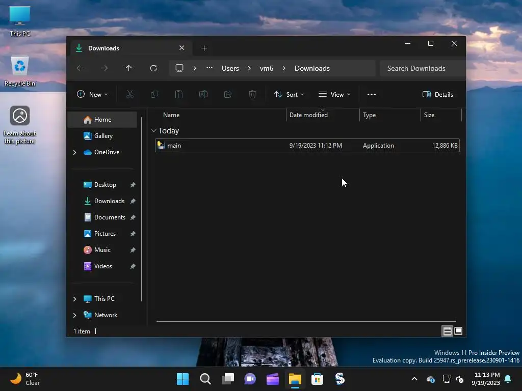Collapse the Today group
This screenshot has height=391, width=522.
tap(153, 131)
